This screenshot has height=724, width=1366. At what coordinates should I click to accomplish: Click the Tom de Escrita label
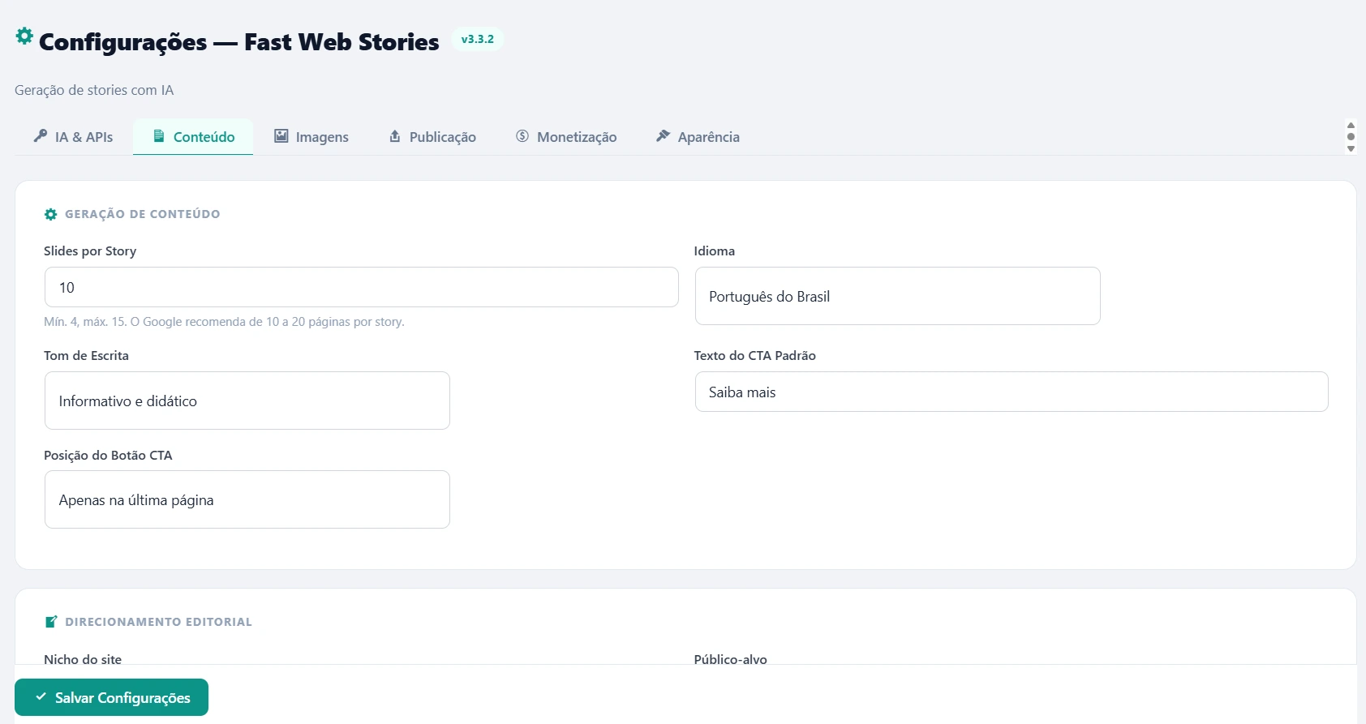[x=86, y=355]
